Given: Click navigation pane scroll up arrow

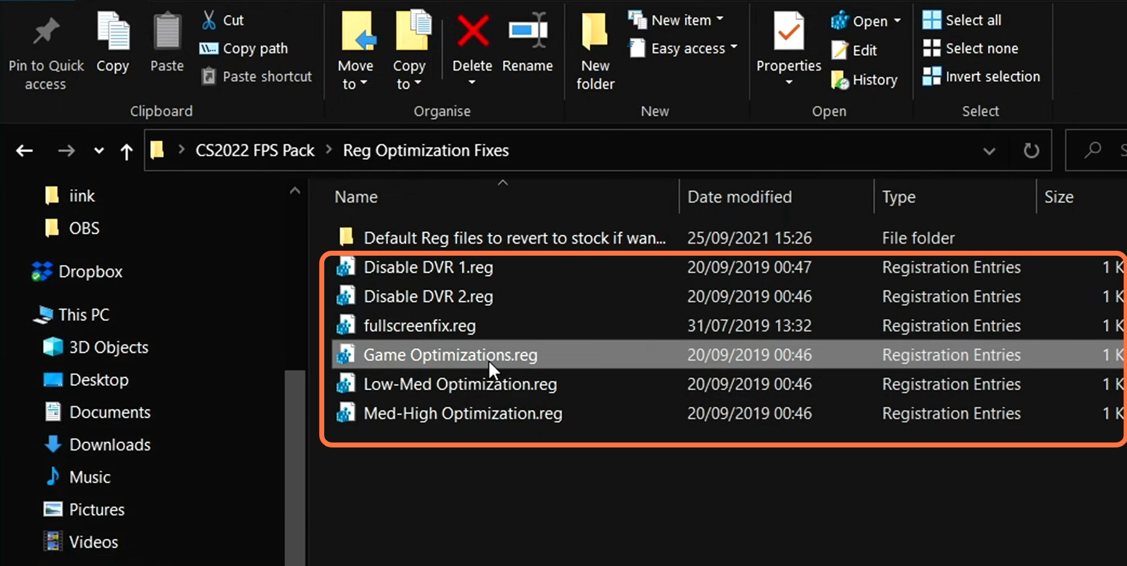Looking at the screenshot, I should (x=295, y=191).
